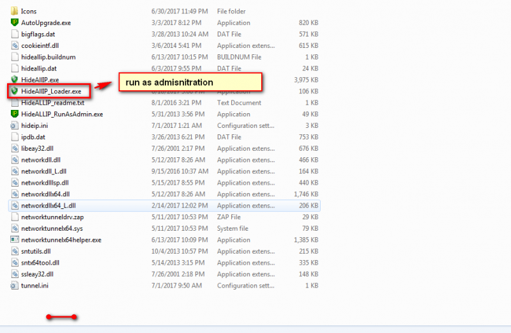511x333 pixels.
Task: Click the Text Document type cell
Action: [239, 102]
